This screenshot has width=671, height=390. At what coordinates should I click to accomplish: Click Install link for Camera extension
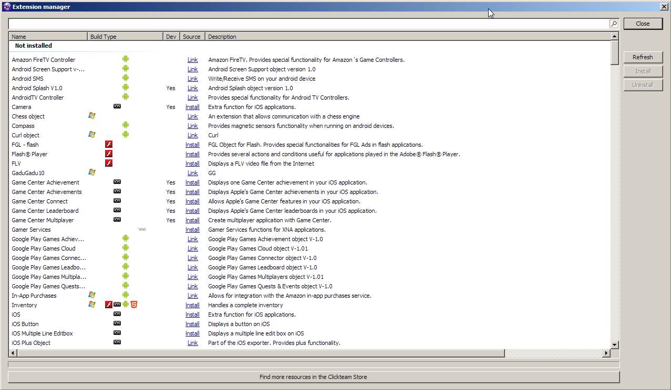pyautogui.click(x=192, y=107)
